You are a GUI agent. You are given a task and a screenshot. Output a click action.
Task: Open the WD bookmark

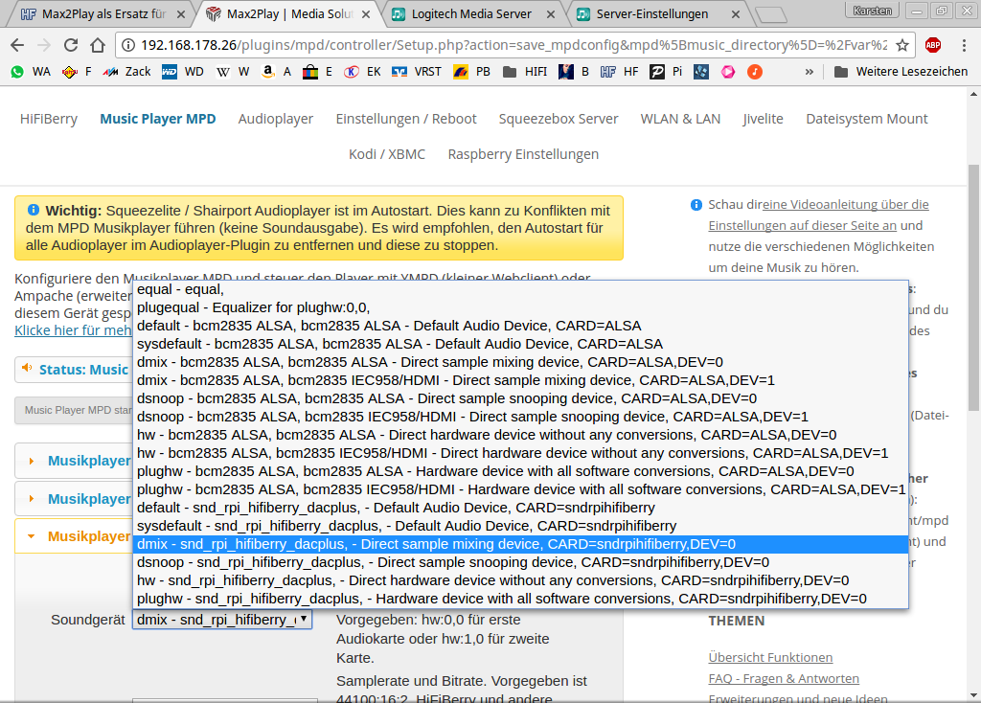pos(183,72)
